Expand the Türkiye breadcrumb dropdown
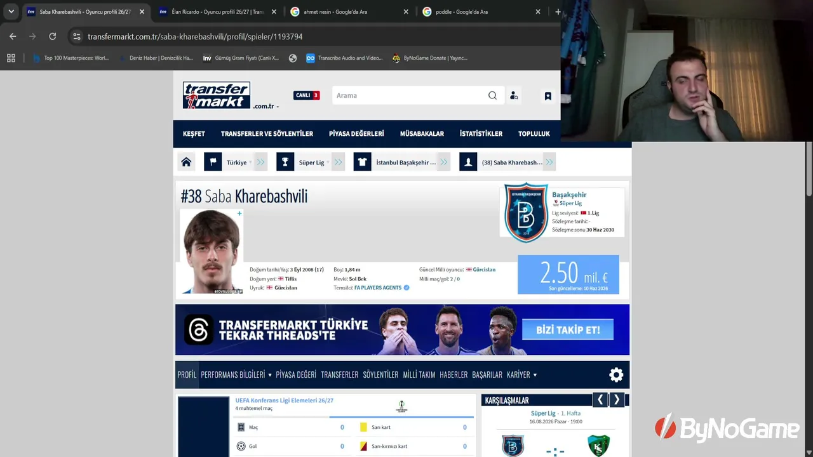 (x=239, y=162)
